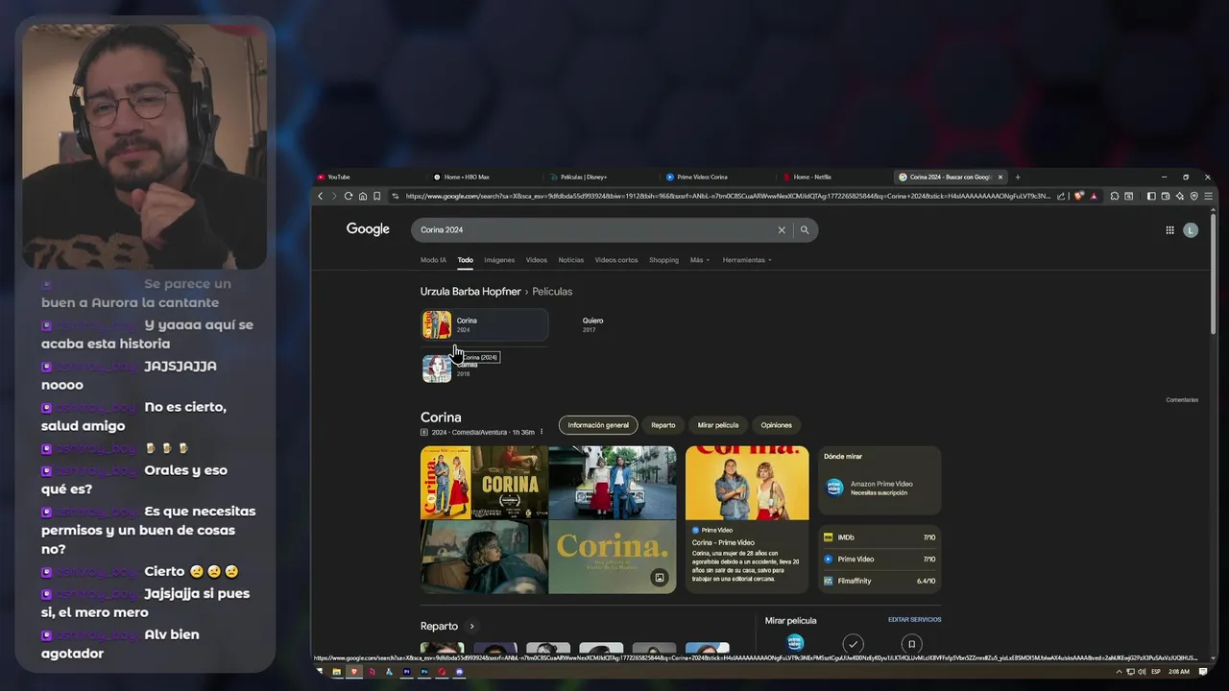
Task: Open three-dot menu beside 1h 36m
Action: (x=542, y=432)
